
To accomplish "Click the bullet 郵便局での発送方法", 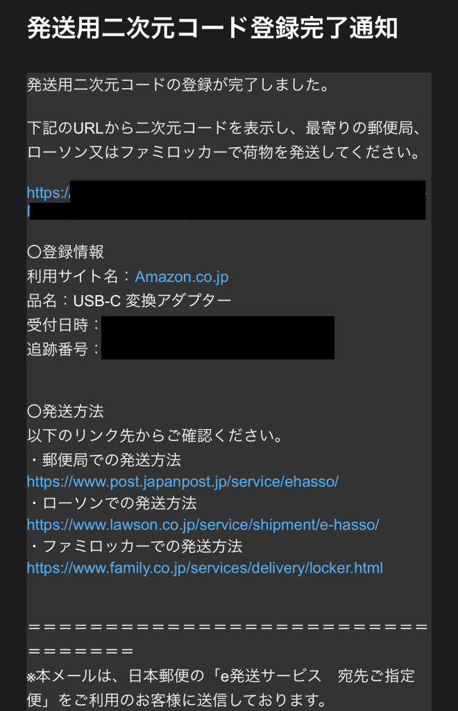I will coord(104,460).
